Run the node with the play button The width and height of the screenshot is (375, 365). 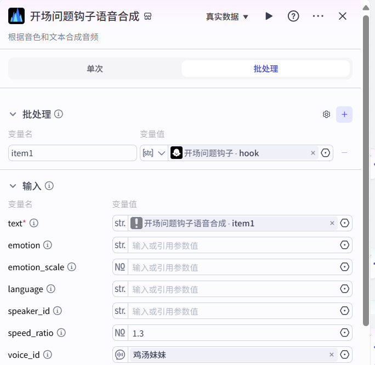[x=269, y=16]
